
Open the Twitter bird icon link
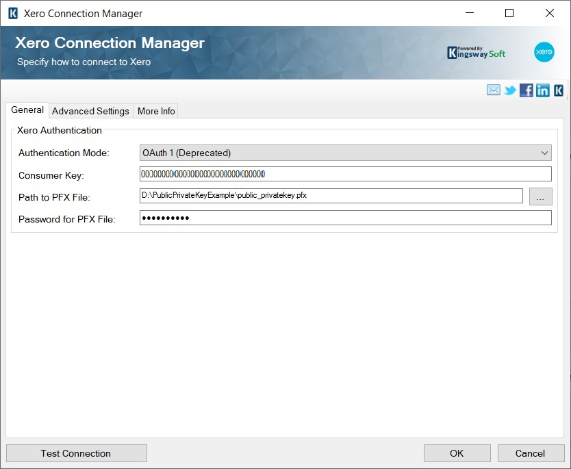510,90
